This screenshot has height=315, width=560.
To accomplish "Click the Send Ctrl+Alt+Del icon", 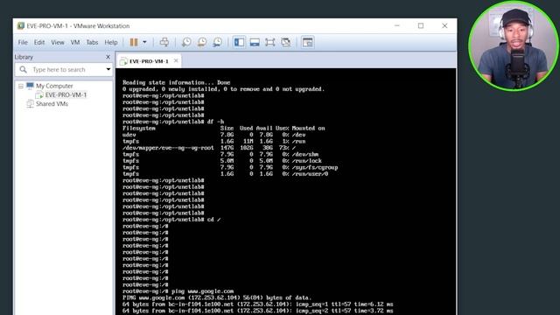I will click(x=164, y=42).
